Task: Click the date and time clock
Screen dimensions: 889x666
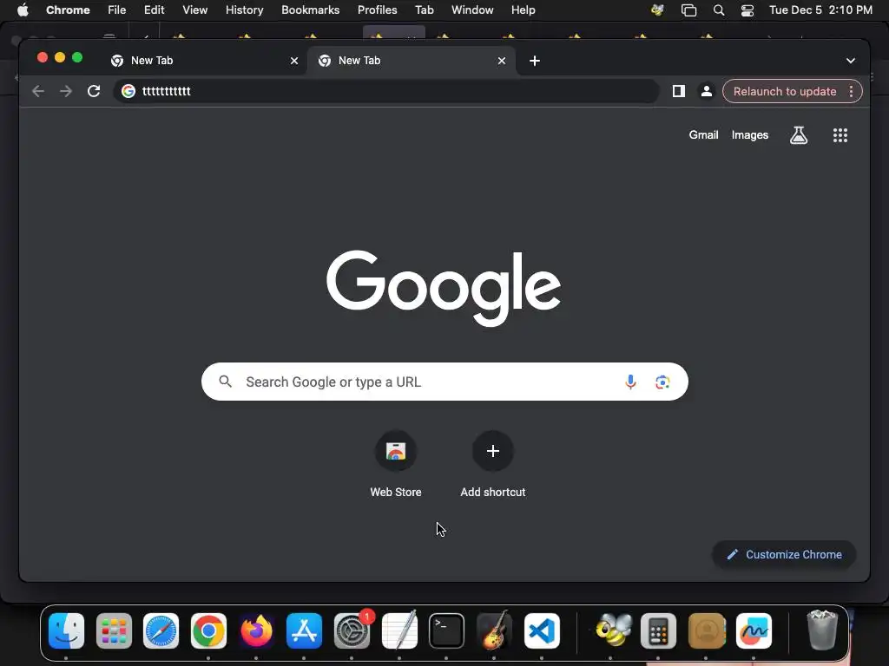Action: [x=820, y=10]
